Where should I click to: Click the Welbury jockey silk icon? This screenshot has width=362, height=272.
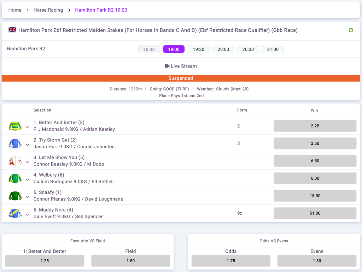pyautogui.click(x=15, y=179)
